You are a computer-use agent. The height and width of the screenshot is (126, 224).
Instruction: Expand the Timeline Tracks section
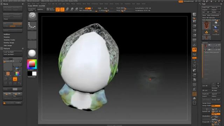(x=9, y=40)
